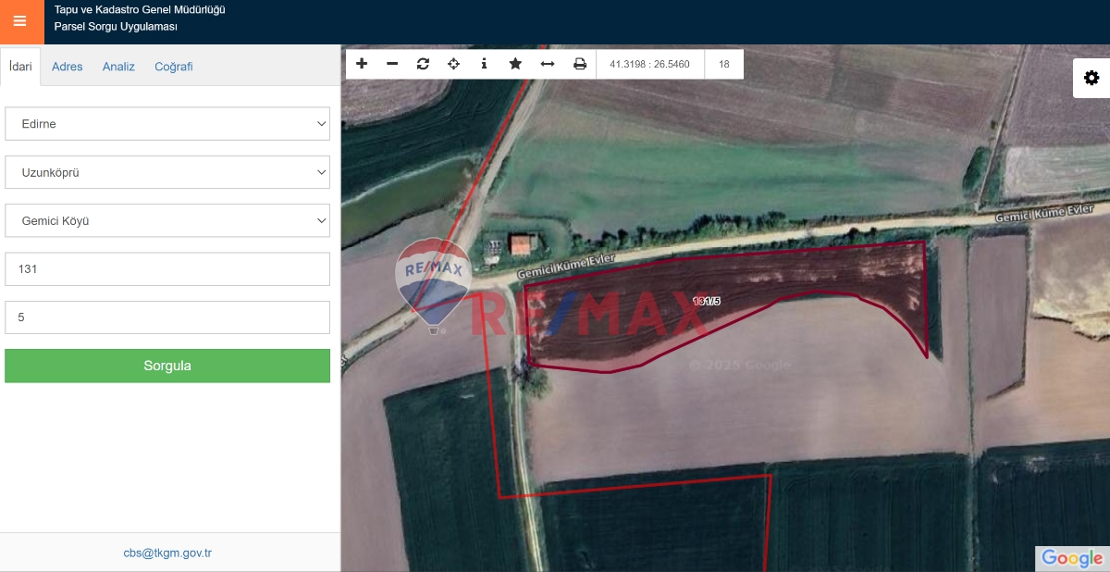Open parcel info with the i tool
Screen dimensions: 1110x572
(484, 64)
